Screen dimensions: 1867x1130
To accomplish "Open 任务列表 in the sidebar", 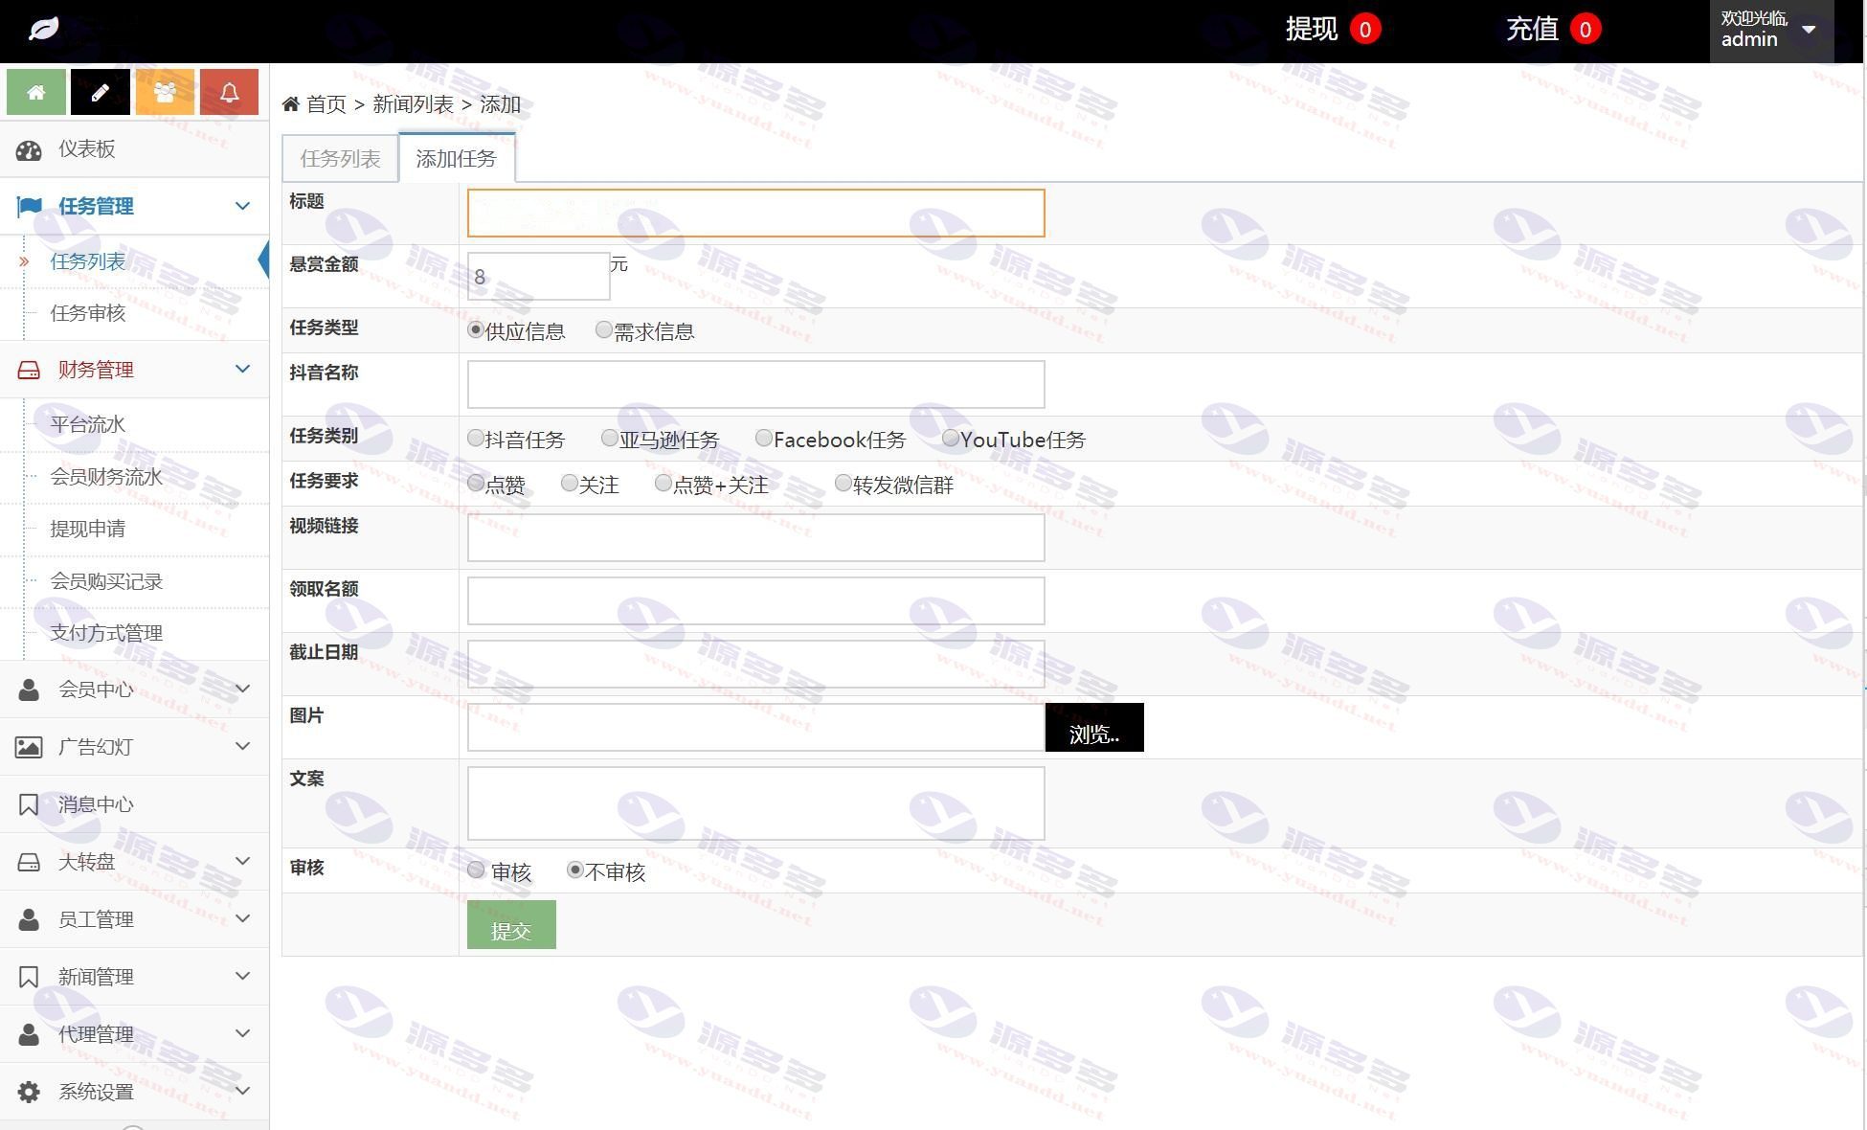I will point(88,261).
